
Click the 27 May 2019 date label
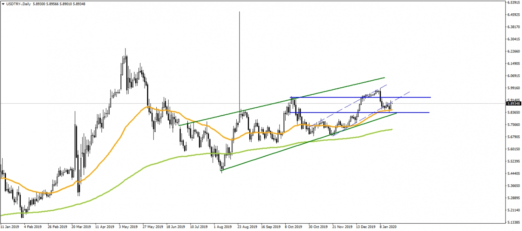click(152, 227)
